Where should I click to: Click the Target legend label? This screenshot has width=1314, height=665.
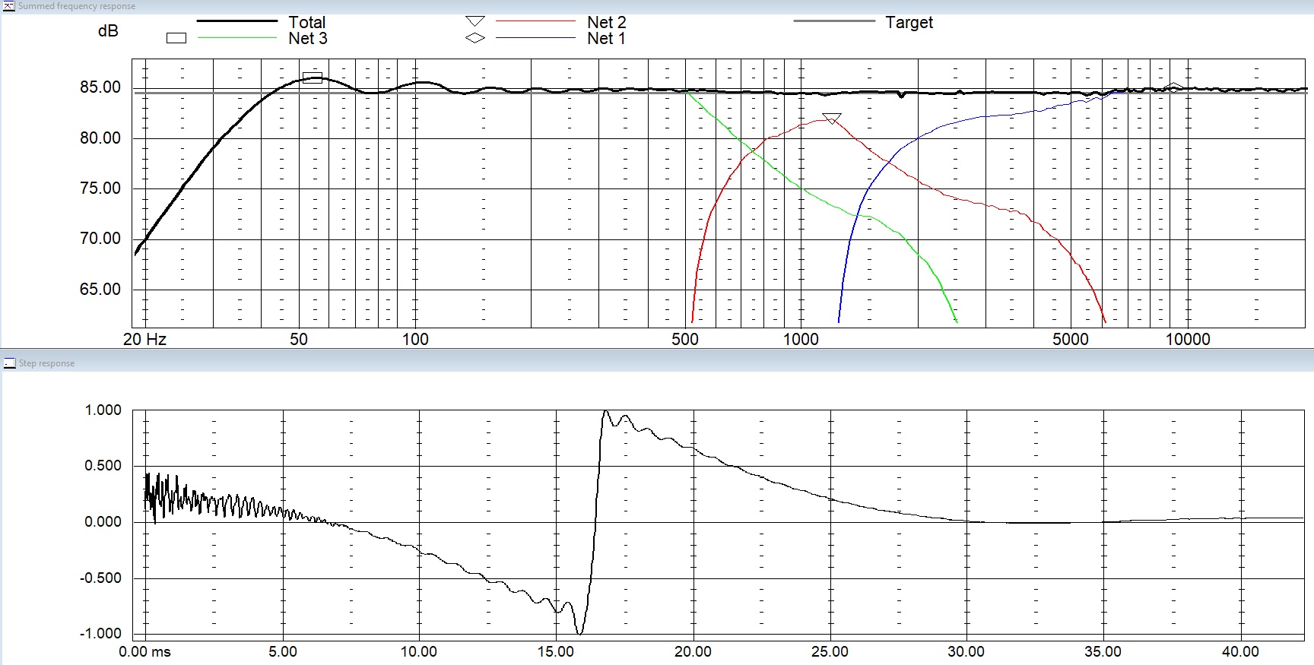click(x=909, y=22)
